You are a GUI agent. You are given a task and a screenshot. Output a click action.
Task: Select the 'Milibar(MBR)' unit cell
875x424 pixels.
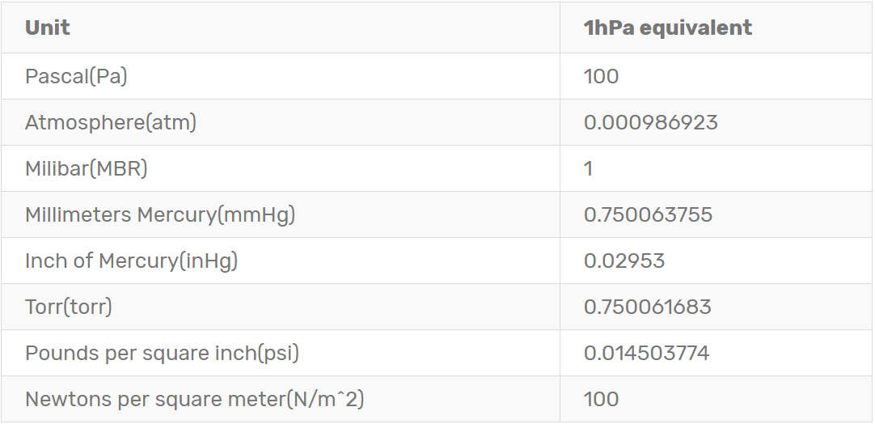(x=87, y=169)
